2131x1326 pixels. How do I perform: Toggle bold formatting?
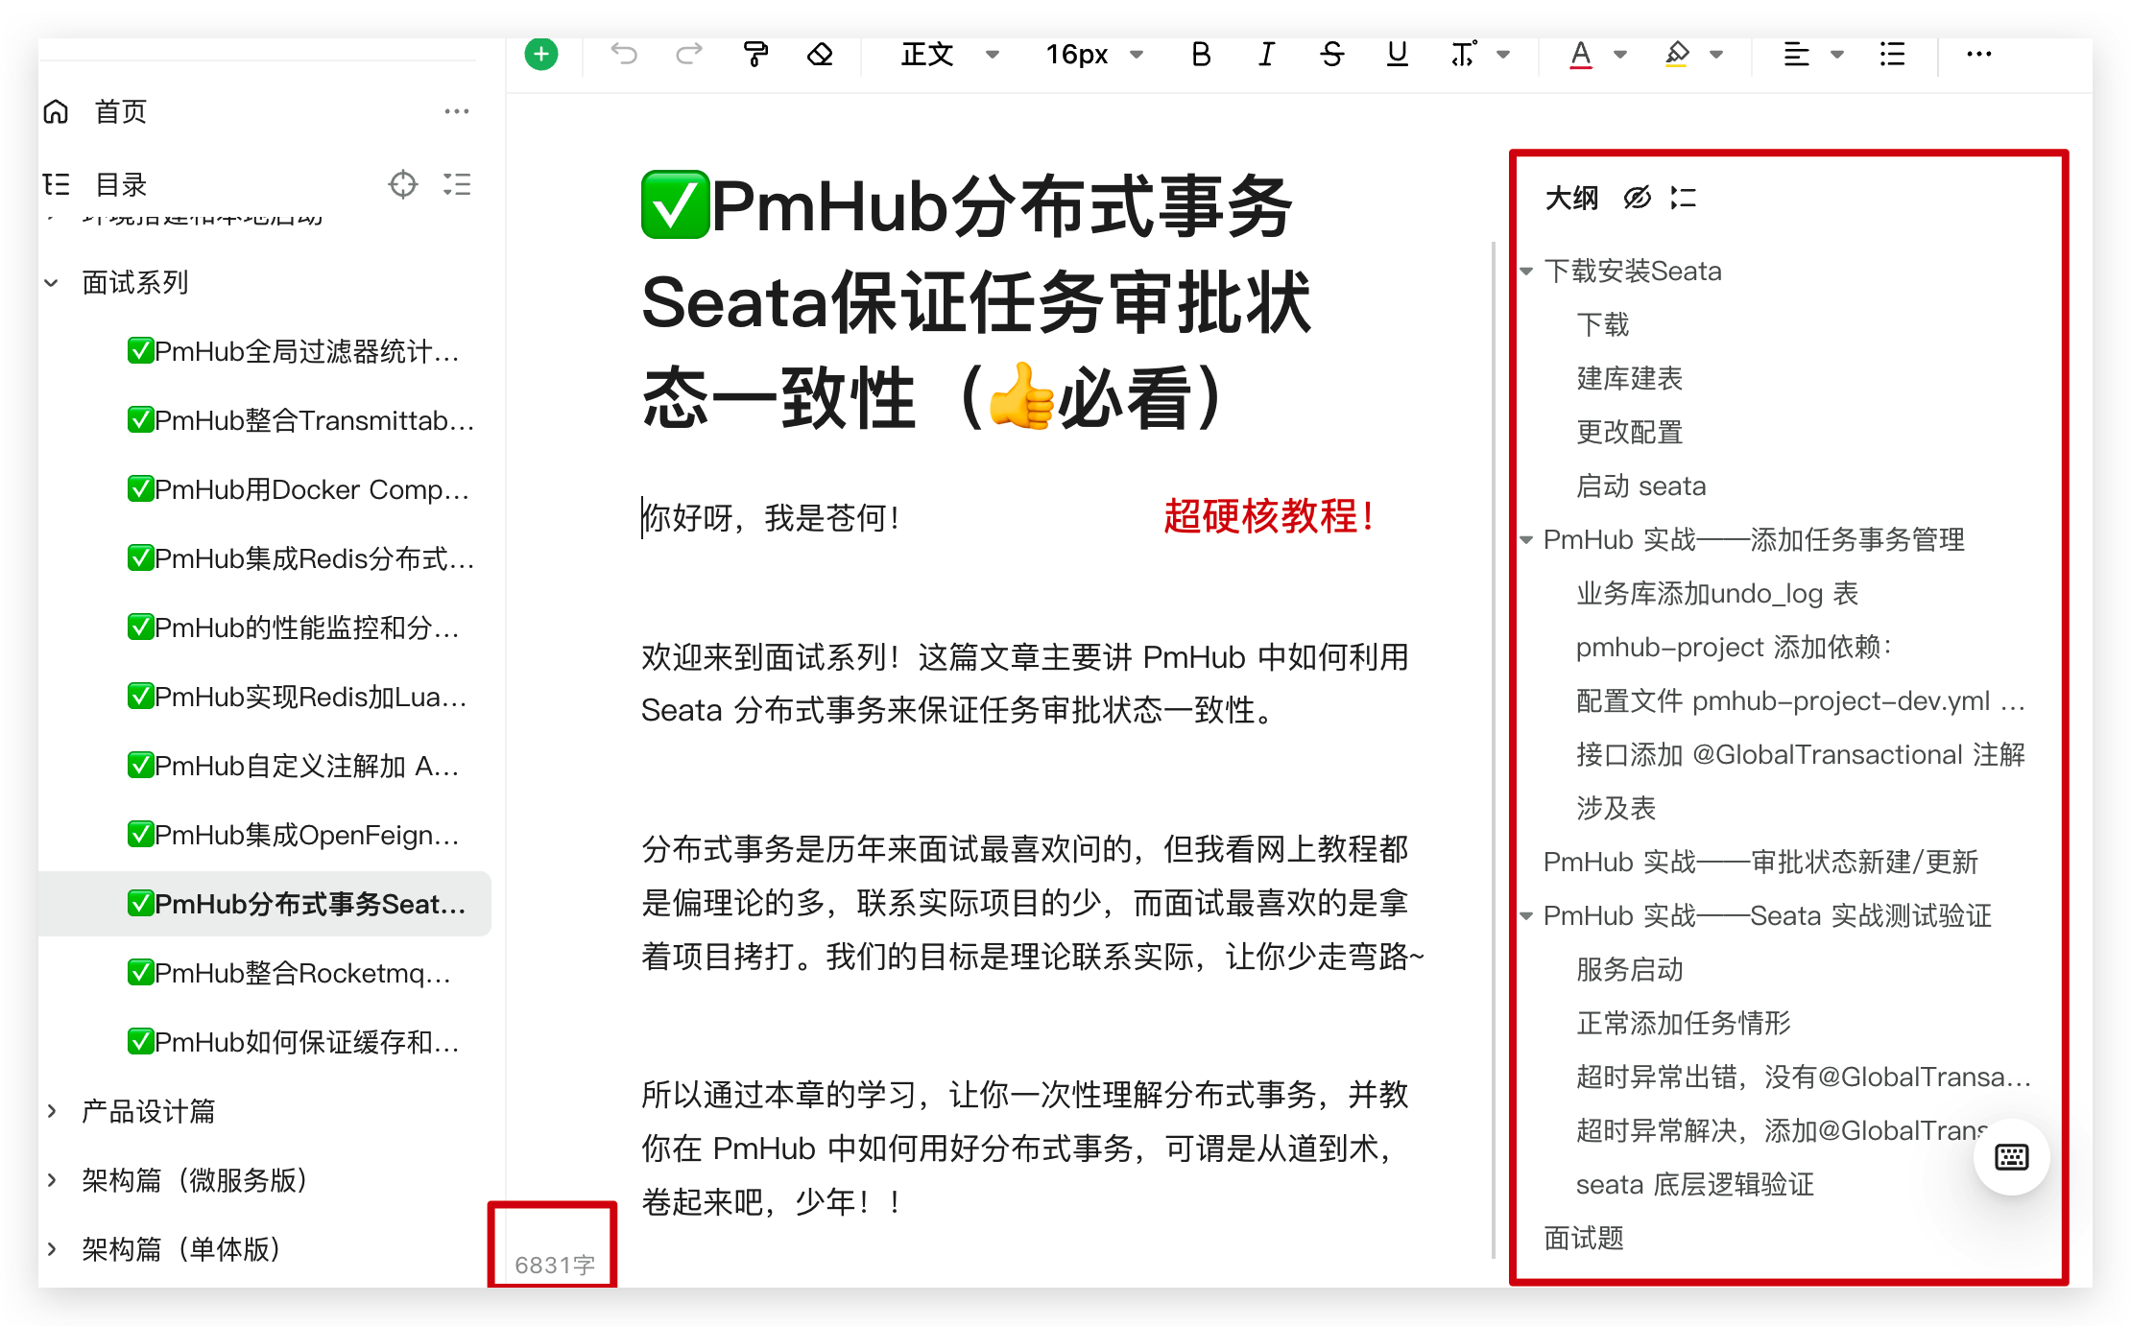point(1201,54)
